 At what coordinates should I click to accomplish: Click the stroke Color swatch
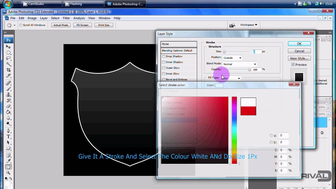pyautogui.click(x=219, y=85)
